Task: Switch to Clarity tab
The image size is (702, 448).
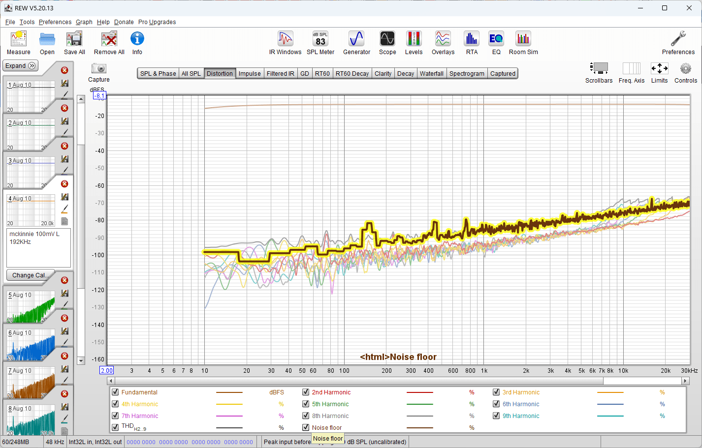Action: point(383,74)
